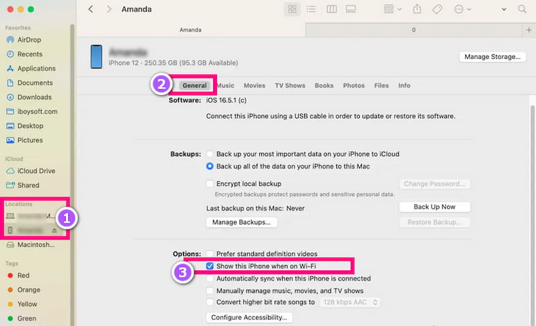536x326 pixels.
Task: Switch to the Music tab
Action: pyautogui.click(x=226, y=85)
